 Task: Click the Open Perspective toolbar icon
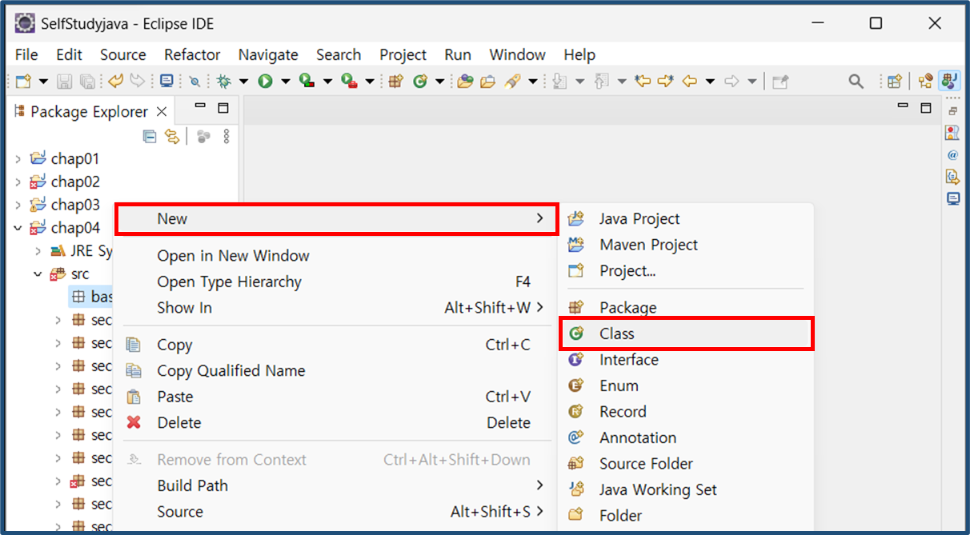(x=895, y=81)
